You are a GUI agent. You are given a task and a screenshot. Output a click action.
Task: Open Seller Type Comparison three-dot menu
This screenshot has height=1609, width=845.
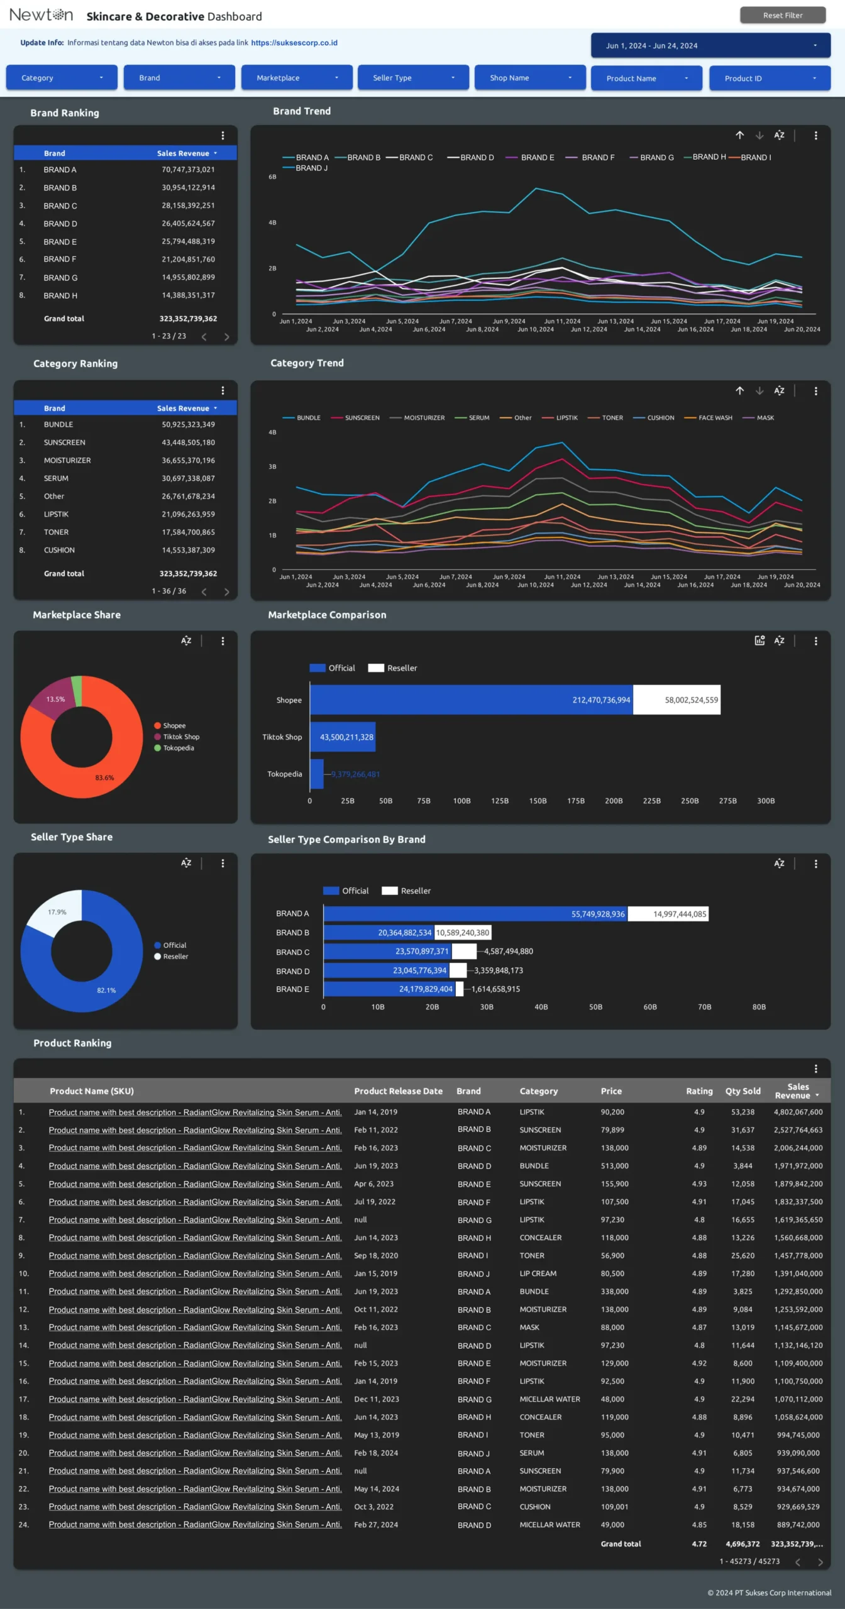pyautogui.click(x=816, y=864)
